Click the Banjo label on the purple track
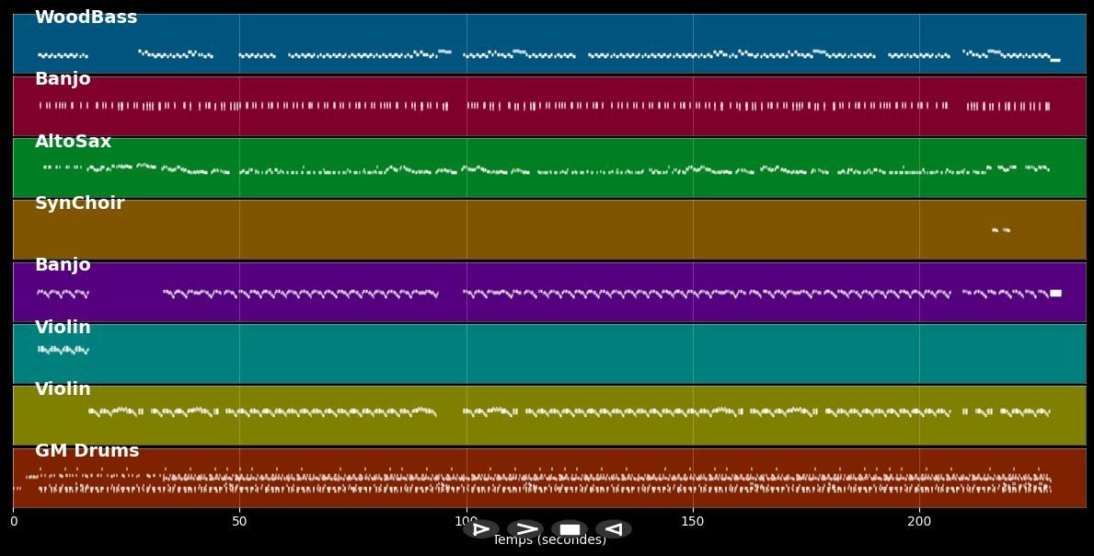 coord(63,265)
